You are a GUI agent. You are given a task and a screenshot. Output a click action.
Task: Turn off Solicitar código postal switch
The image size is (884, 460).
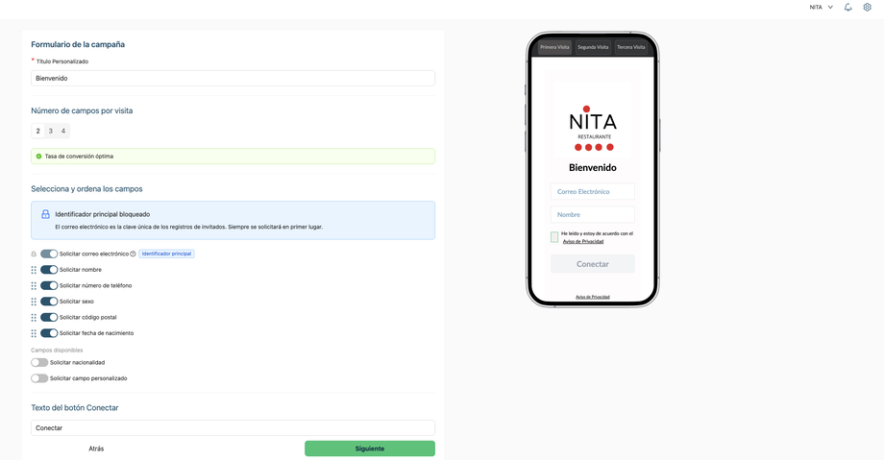(x=49, y=317)
